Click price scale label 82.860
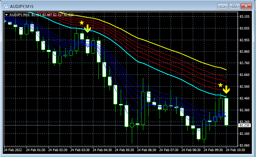Viewport: 256px width, 157px height. [x=245, y=52]
